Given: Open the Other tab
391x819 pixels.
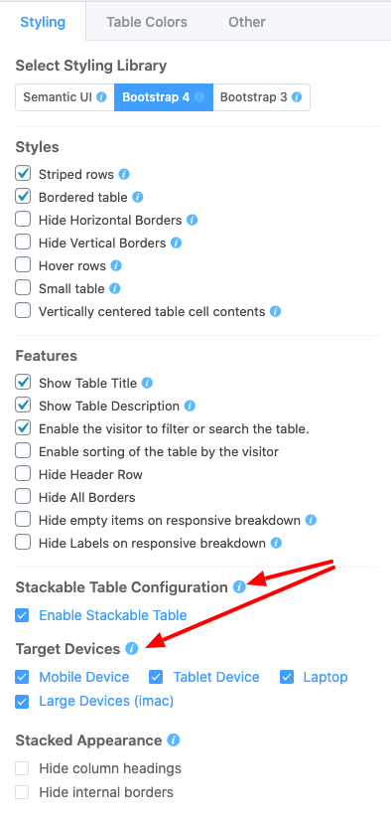Looking at the screenshot, I should (246, 22).
